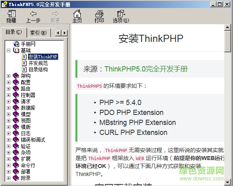
Task: Switch to the 目录(C) tab
Action: click(x=14, y=32)
